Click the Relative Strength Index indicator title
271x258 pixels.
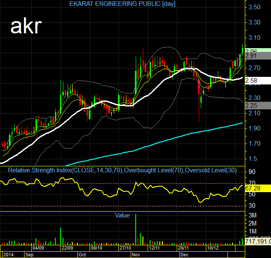click(x=122, y=170)
